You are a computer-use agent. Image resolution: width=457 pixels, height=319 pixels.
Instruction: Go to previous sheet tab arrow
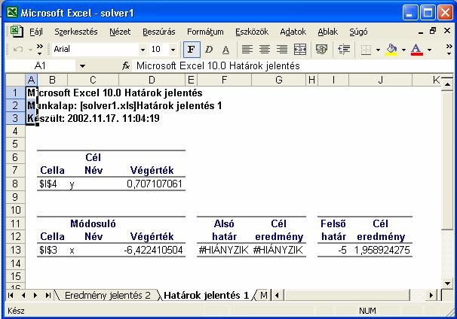click(x=23, y=296)
